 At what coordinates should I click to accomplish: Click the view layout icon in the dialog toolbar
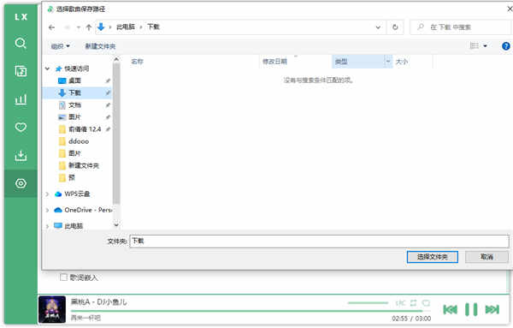(x=475, y=46)
